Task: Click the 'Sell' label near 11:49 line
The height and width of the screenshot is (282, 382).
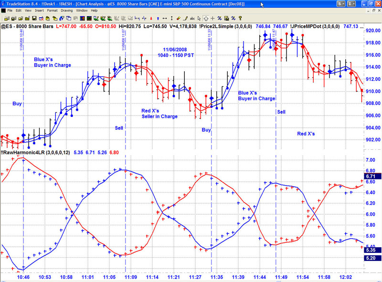Action: [281, 112]
